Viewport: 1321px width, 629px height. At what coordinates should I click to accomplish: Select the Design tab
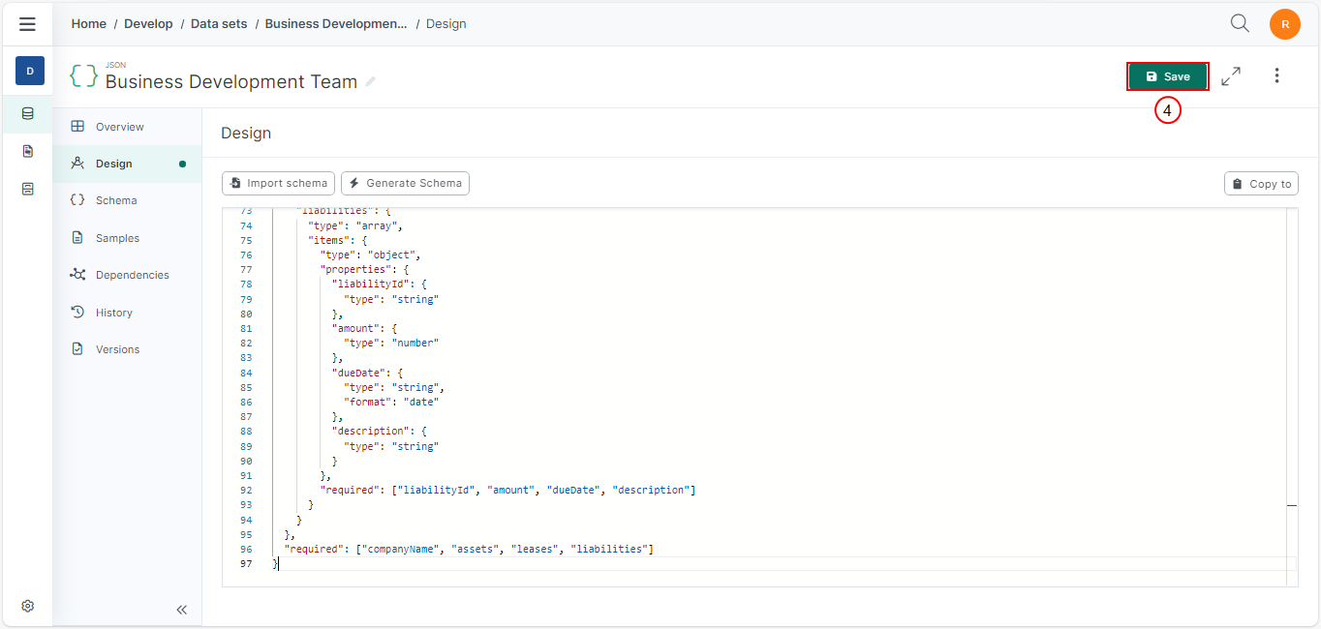coord(127,164)
